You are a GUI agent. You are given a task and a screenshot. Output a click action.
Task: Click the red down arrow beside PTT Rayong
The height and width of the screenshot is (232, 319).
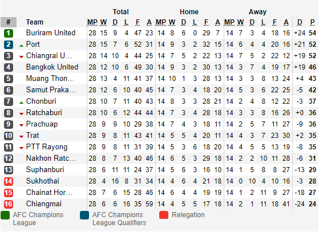point(21,148)
